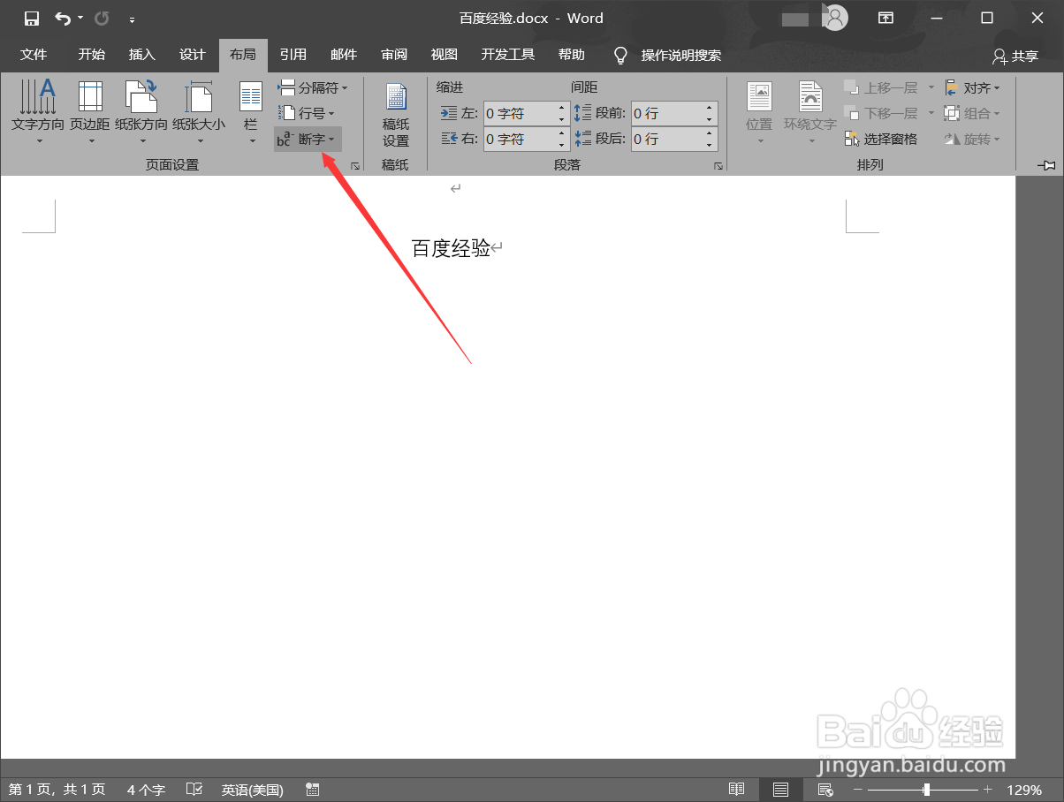
Task: Click the 百度经验 text in the document
Action: tap(451, 249)
